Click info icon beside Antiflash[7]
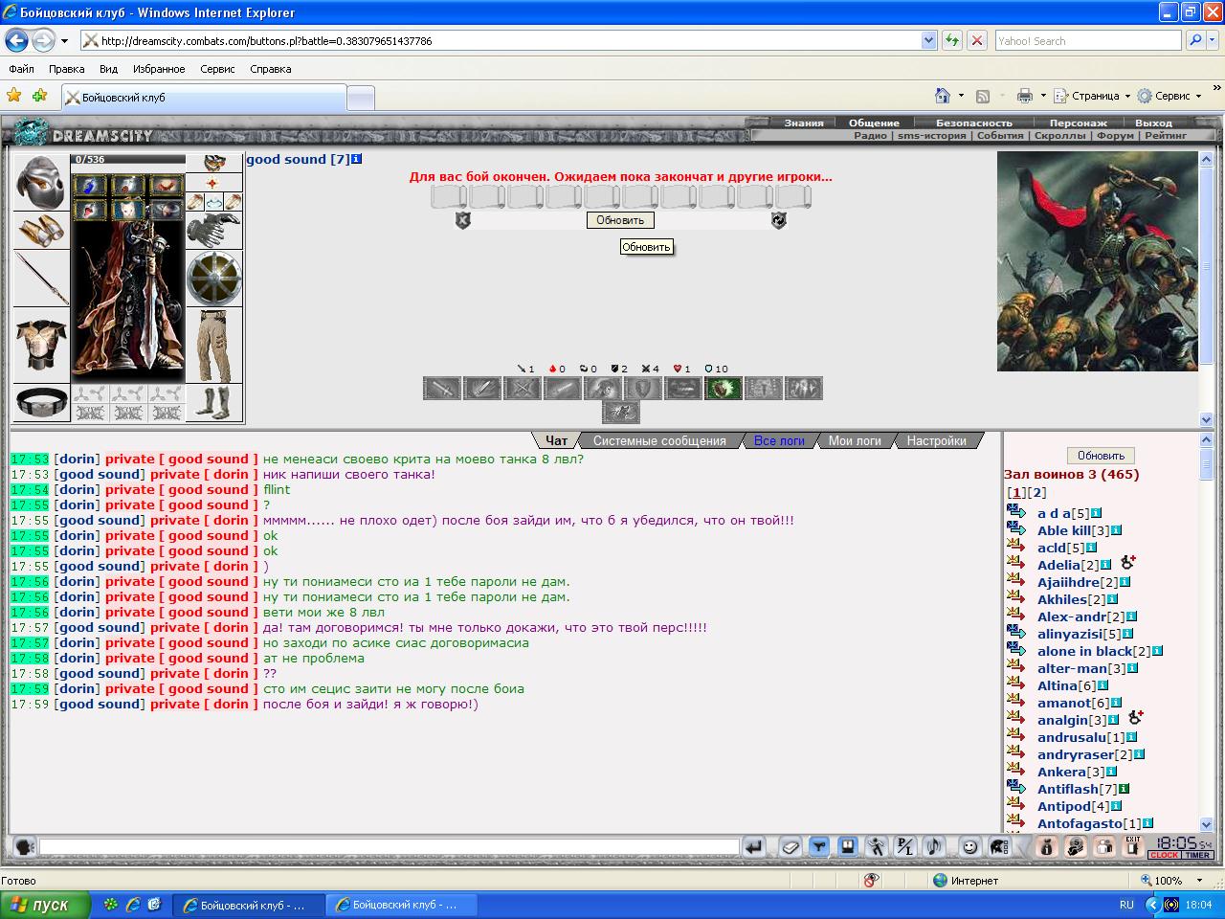 point(1125,789)
